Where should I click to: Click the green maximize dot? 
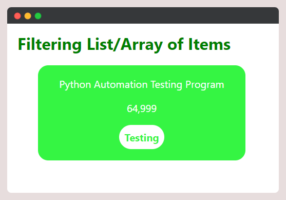click(38, 16)
